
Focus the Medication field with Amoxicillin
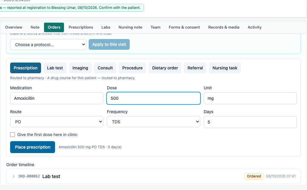pos(57,98)
